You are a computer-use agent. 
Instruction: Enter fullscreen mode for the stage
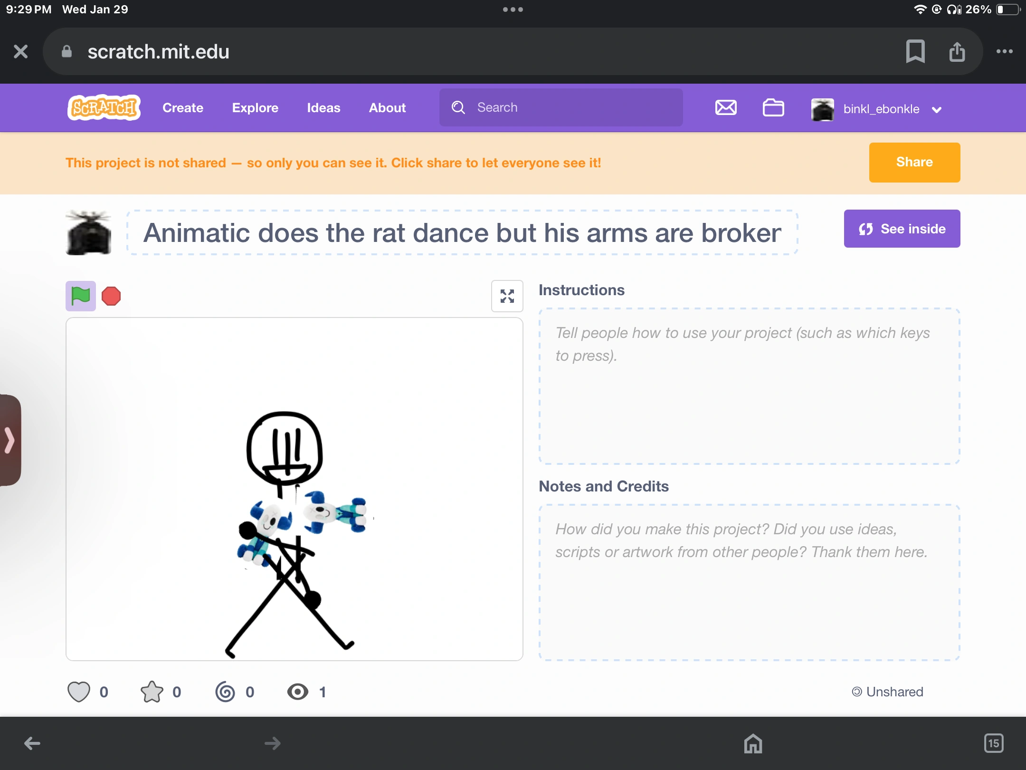coord(507,296)
